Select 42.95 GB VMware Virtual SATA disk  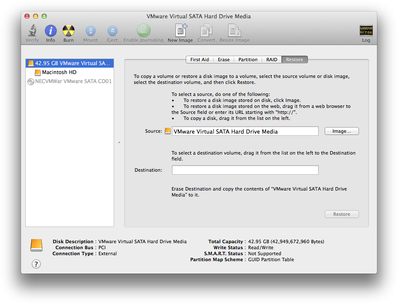[69, 63]
